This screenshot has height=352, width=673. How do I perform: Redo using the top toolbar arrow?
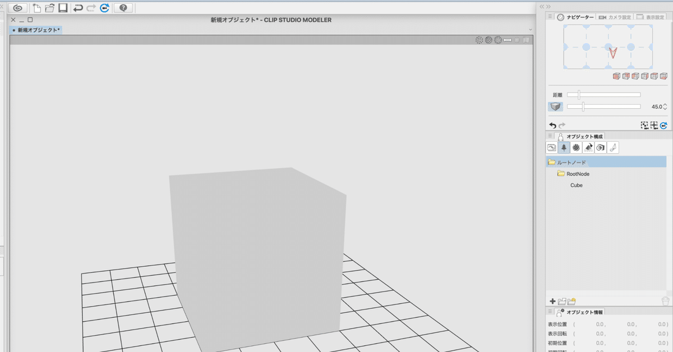[91, 8]
